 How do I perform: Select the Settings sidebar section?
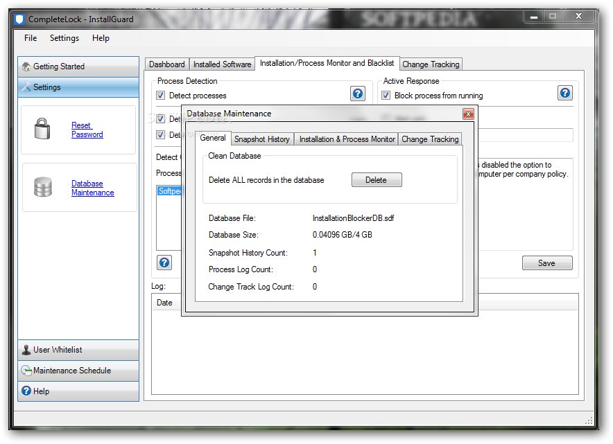(78, 87)
